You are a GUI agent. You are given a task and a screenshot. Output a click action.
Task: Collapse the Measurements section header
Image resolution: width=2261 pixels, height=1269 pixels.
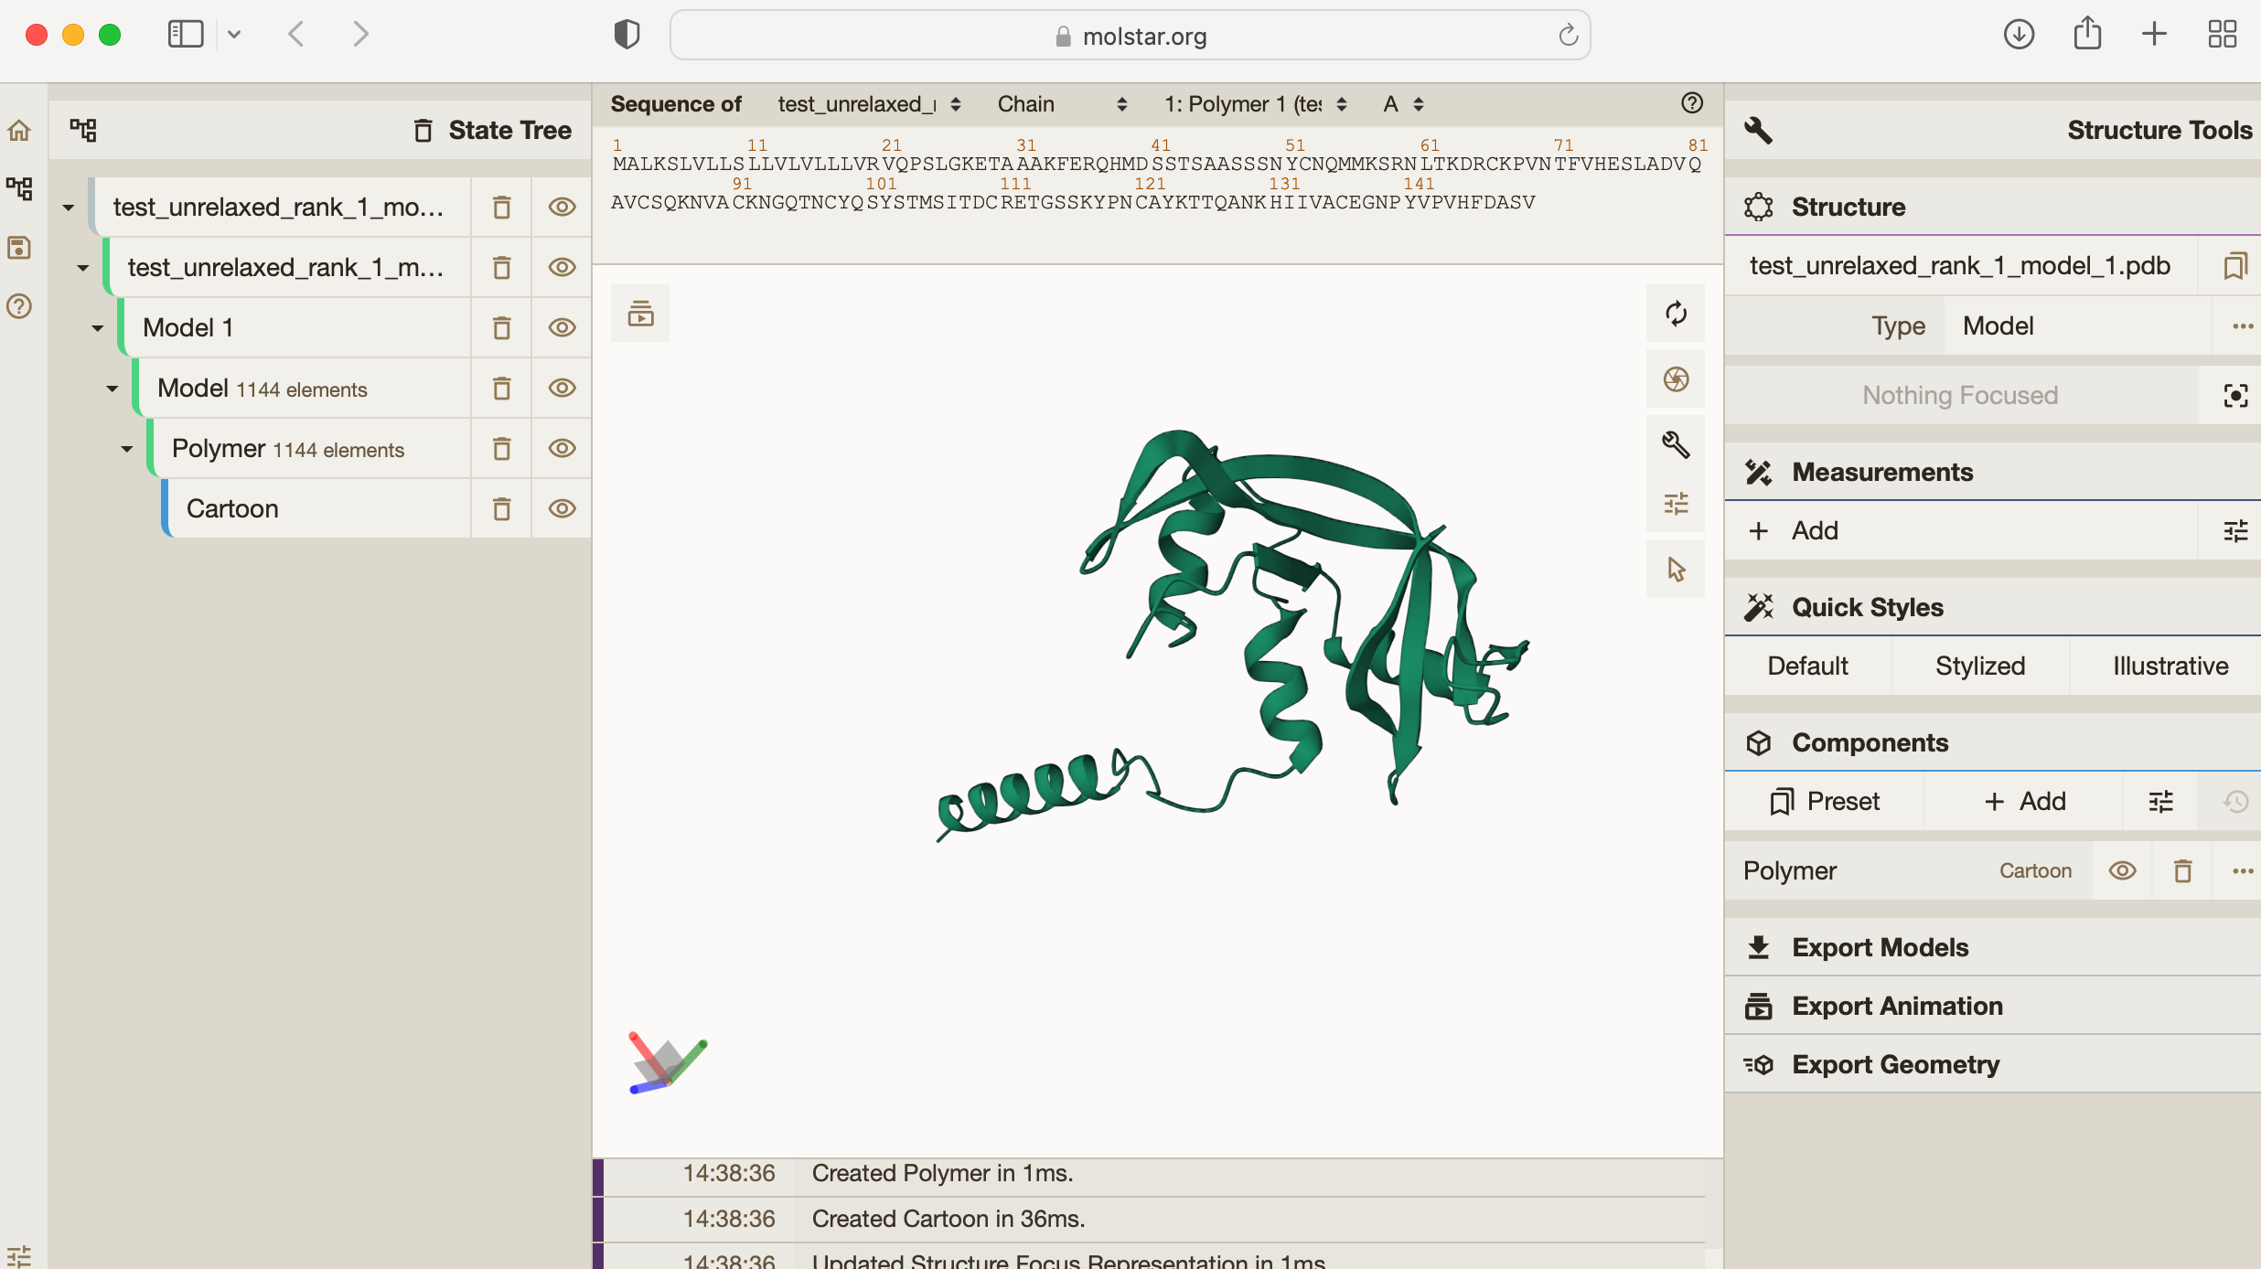[1993, 473]
